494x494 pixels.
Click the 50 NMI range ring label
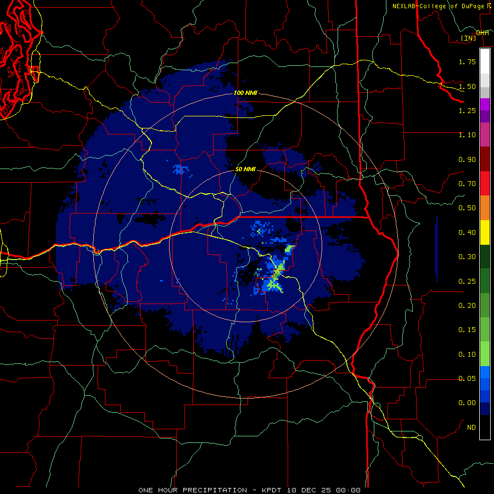(x=245, y=170)
